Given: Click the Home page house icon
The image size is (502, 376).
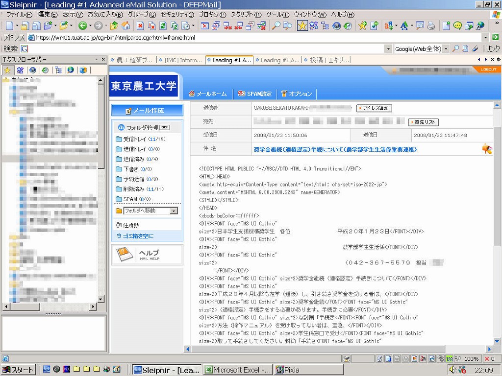Looking at the screenshot, I should [126, 25].
